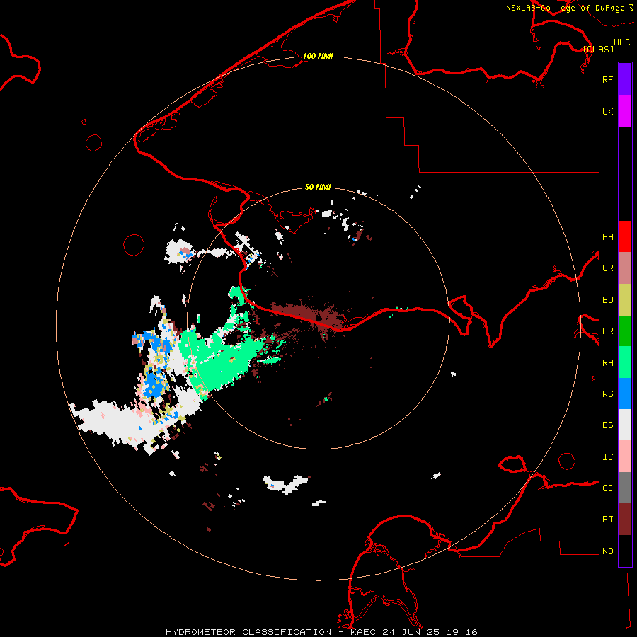Screen dimensions: 637x637
Task: Pick the RA light green legend swatch
Action: tap(625, 362)
